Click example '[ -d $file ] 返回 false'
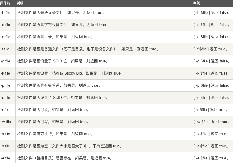 pyautogui.click(x=212, y=37)
